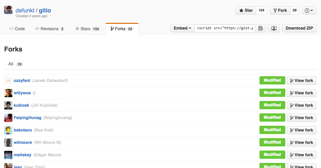Switch to the Code tab
The image size is (321, 168).
click(17, 29)
